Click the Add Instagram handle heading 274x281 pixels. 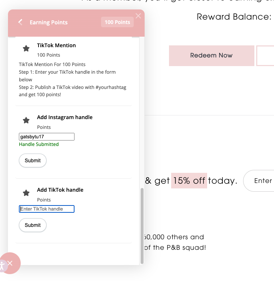click(x=65, y=117)
